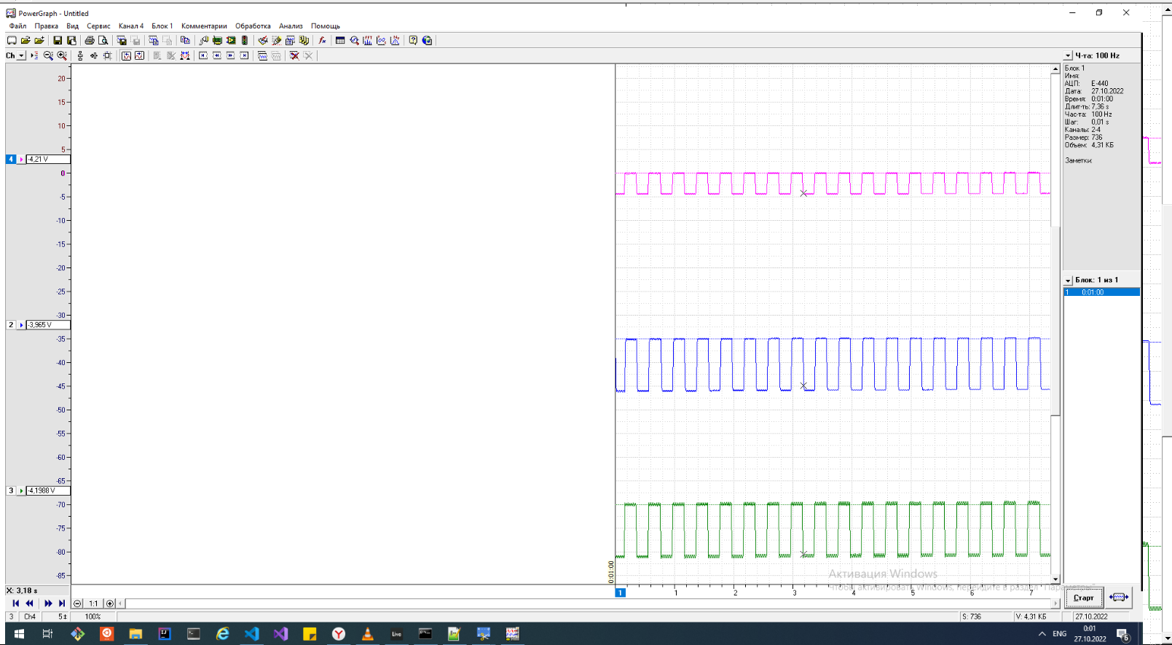Open Print preview with the magnifier page icon

tap(103, 41)
